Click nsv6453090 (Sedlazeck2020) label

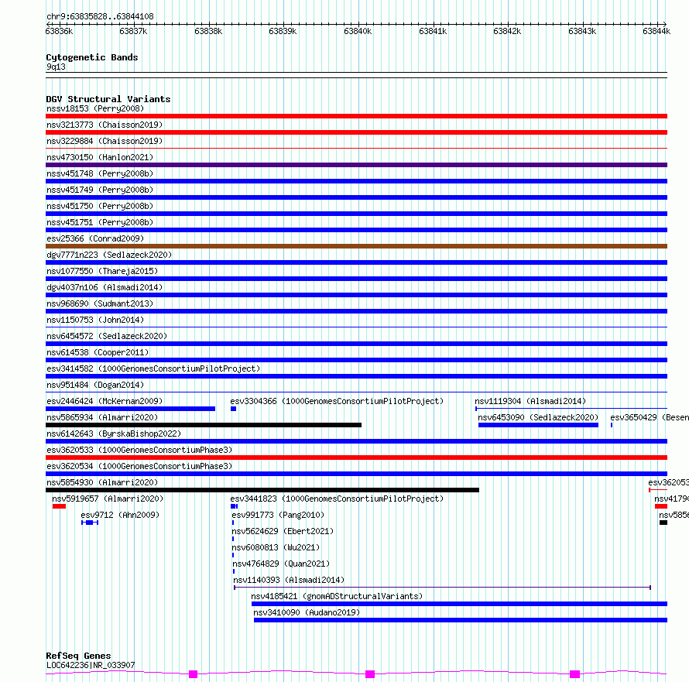538,417
